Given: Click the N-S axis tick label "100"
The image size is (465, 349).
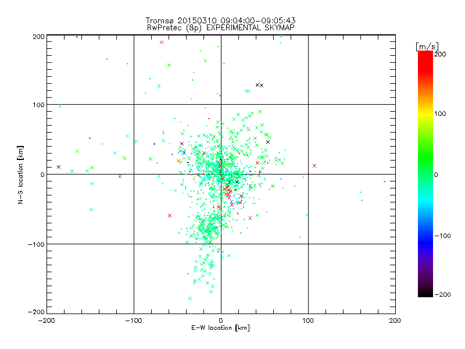Looking at the screenshot, I should click(x=38, y=105).
